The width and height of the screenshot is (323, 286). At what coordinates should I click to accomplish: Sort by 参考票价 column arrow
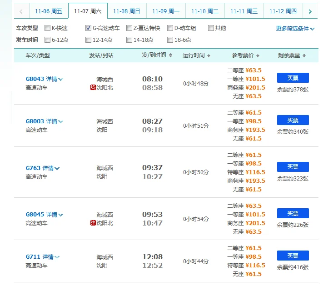pos(258,55)
